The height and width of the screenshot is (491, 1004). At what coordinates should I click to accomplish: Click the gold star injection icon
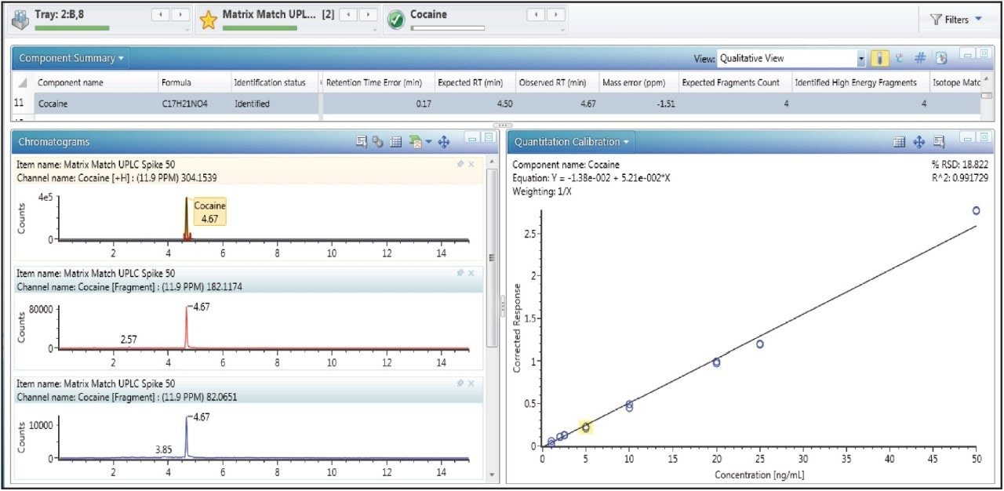[208, 20]
